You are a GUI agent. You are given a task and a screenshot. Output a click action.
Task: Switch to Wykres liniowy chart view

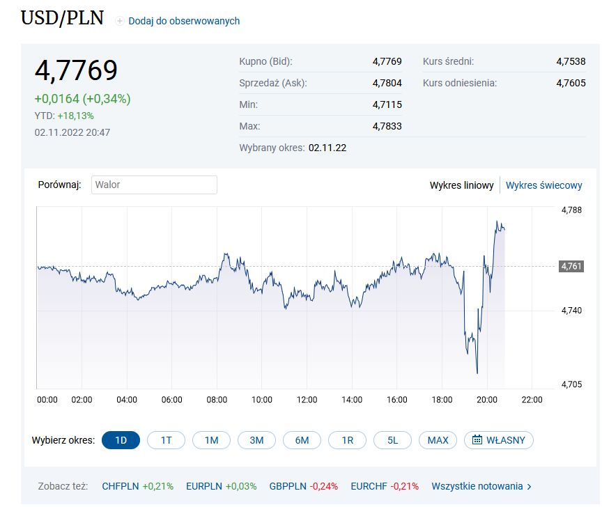461,185
